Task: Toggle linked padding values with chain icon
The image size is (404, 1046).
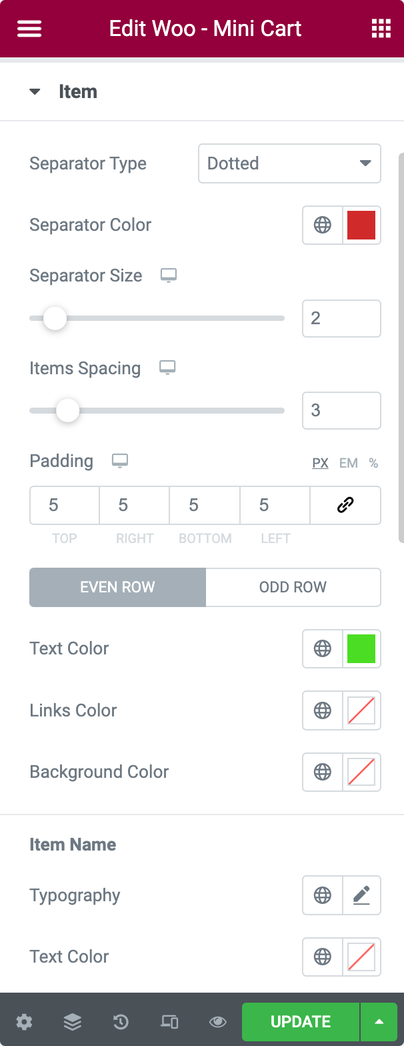Action: click(x=345, y=505)
